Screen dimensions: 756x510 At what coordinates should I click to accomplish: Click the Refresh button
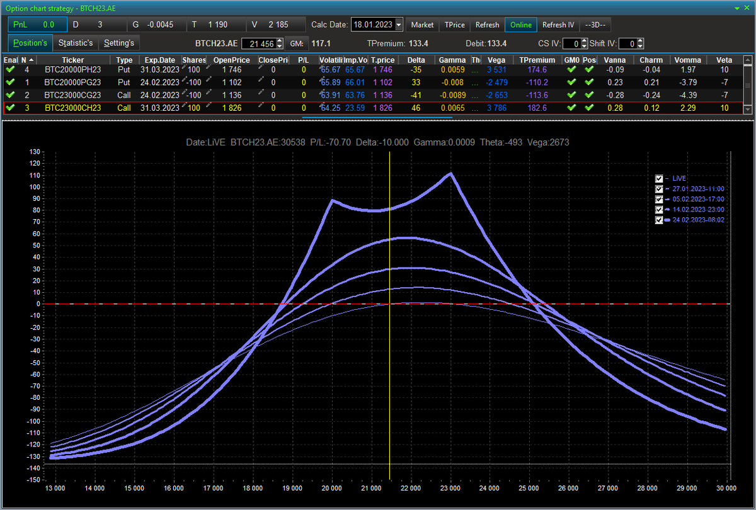pyautogui.click(x=488, y=25)
